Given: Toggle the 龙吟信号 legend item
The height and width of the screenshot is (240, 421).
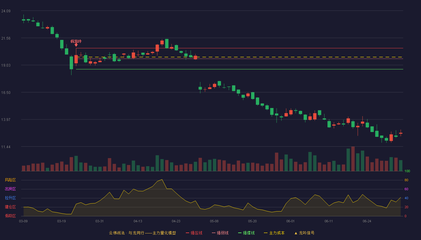Looking at the screenshot, I should [304, 233].
